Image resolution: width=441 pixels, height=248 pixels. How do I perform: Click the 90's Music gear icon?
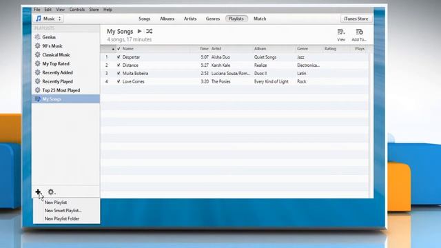37,46
